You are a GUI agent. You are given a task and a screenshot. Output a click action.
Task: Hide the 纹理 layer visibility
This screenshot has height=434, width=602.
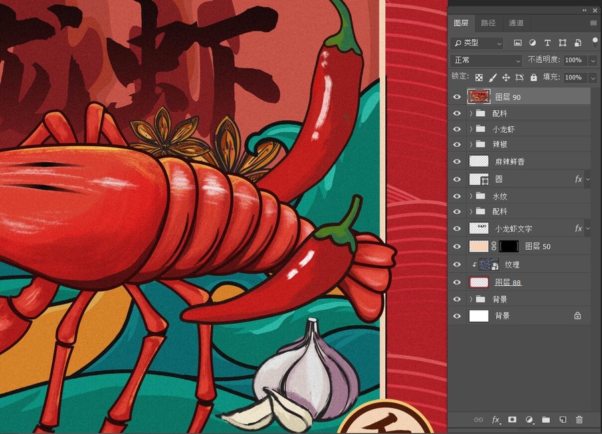[457, 264]
